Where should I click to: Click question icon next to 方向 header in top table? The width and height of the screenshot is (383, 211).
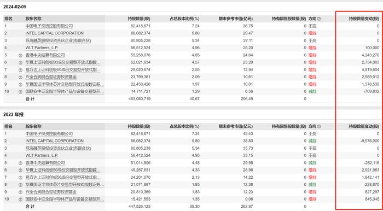pos(319,19)
